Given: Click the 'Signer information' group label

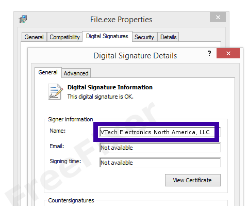Looking at the screenshot, I should (71, 119).
